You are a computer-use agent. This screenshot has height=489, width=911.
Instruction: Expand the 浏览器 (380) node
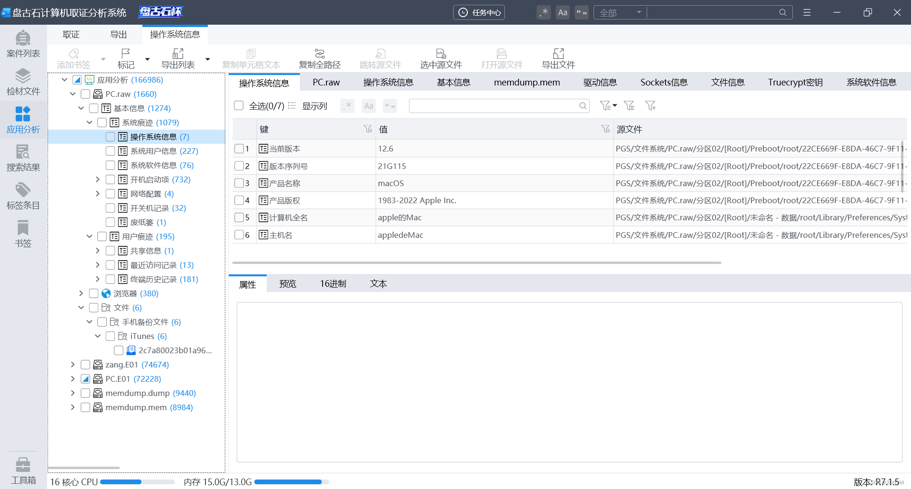click(x=81, y=293)
